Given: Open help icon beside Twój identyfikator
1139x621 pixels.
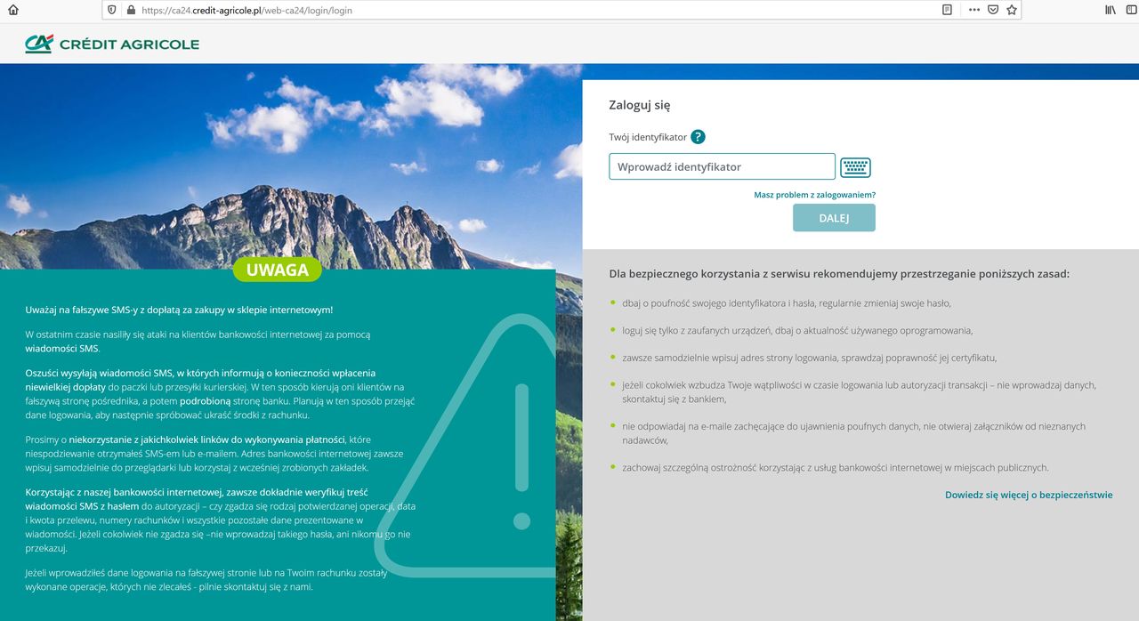Looking at the screenshot, I should coord(698,137).
